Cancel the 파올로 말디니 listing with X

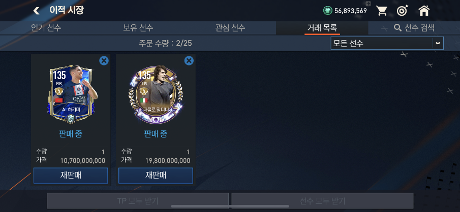[x=189, y=61]
